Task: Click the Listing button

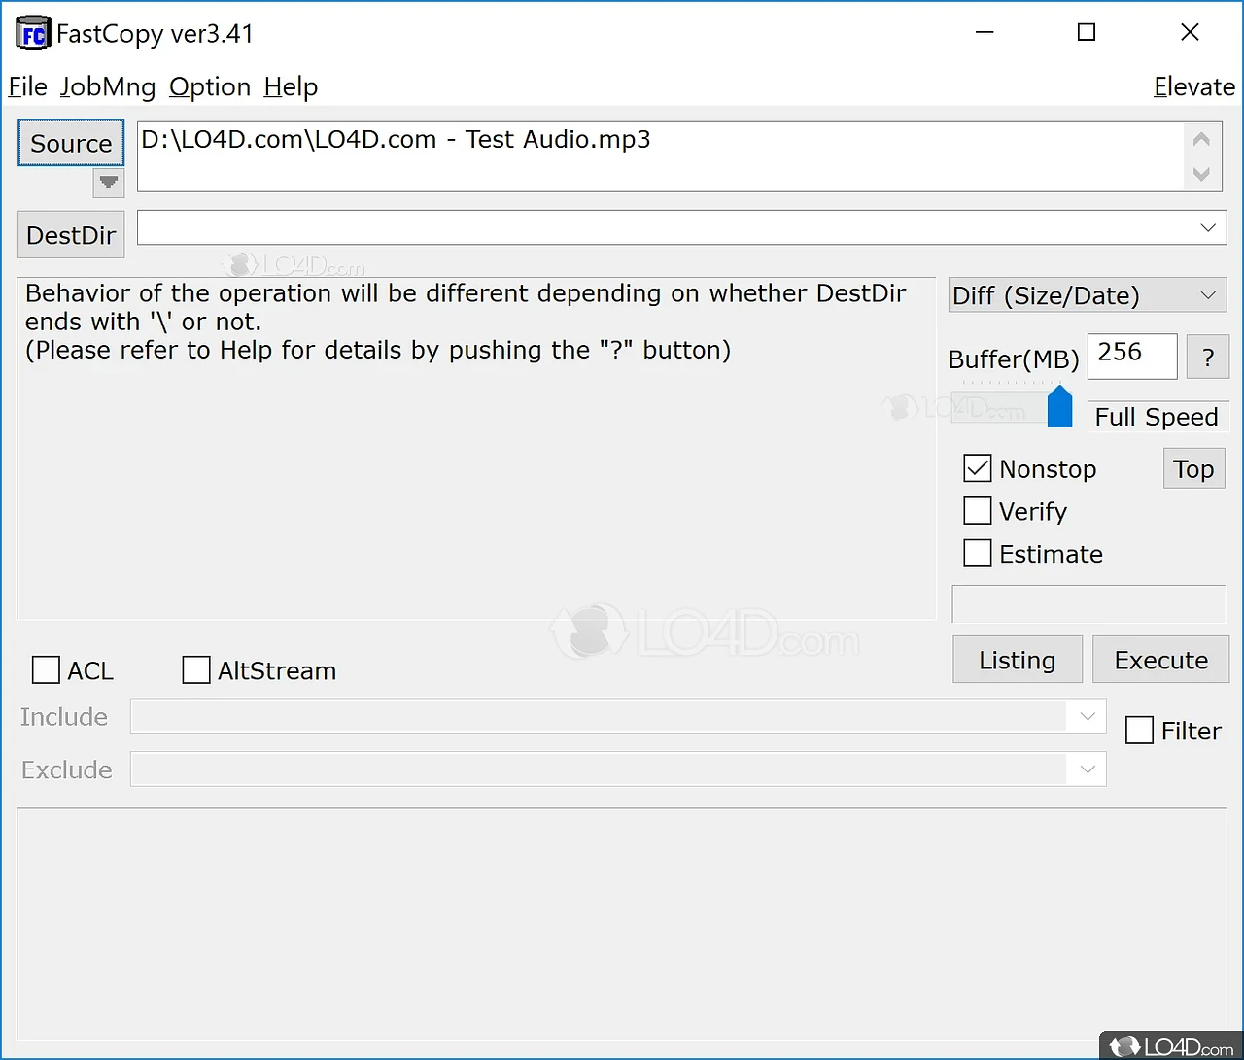Action: click(1017, 661)
